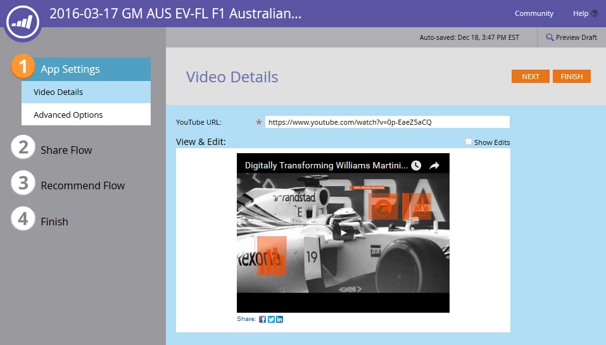
Task: Share video on Twitter icon
Action: point(271,319)
